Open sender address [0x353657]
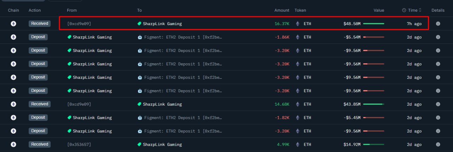 pyautogui.click(x=79, y=145)
